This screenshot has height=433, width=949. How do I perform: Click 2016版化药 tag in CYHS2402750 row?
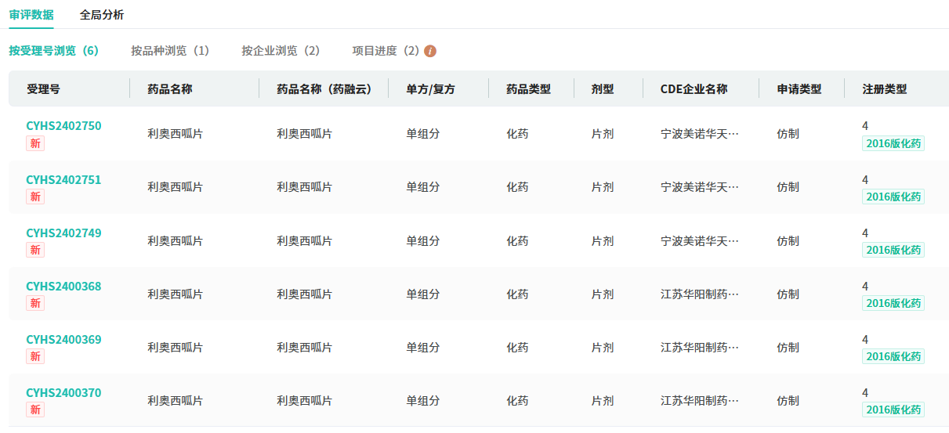click(893, 143)
